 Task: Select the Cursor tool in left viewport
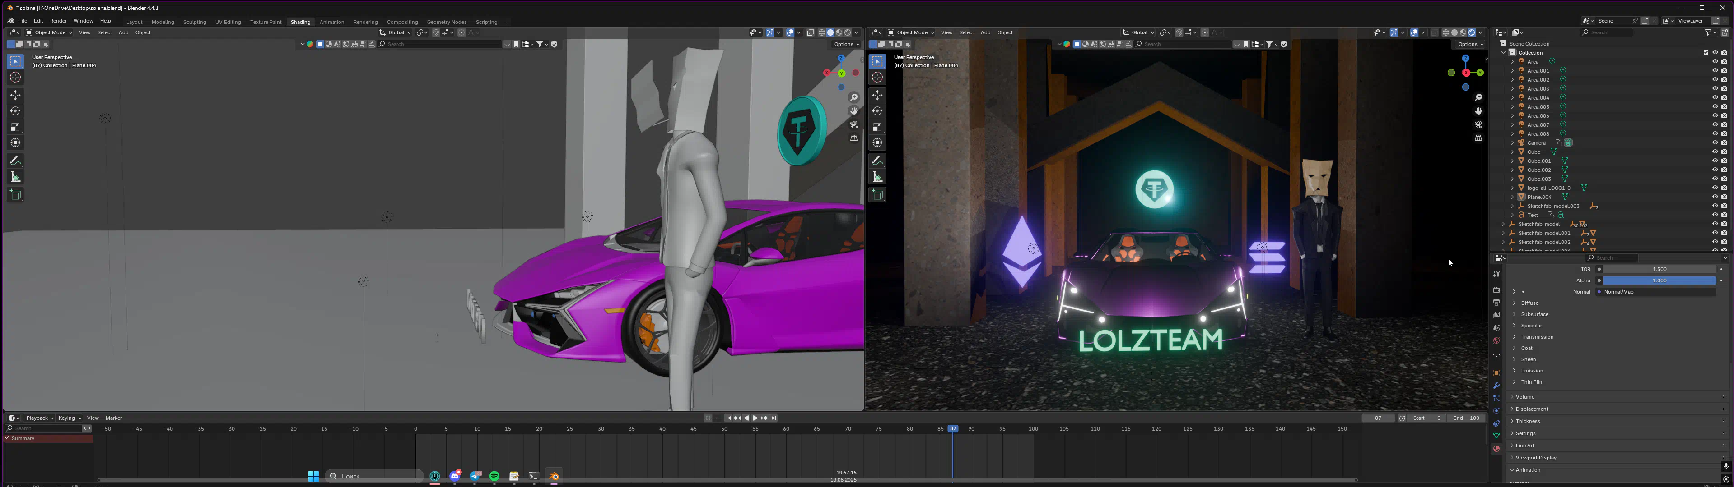[x=15, y=78]
